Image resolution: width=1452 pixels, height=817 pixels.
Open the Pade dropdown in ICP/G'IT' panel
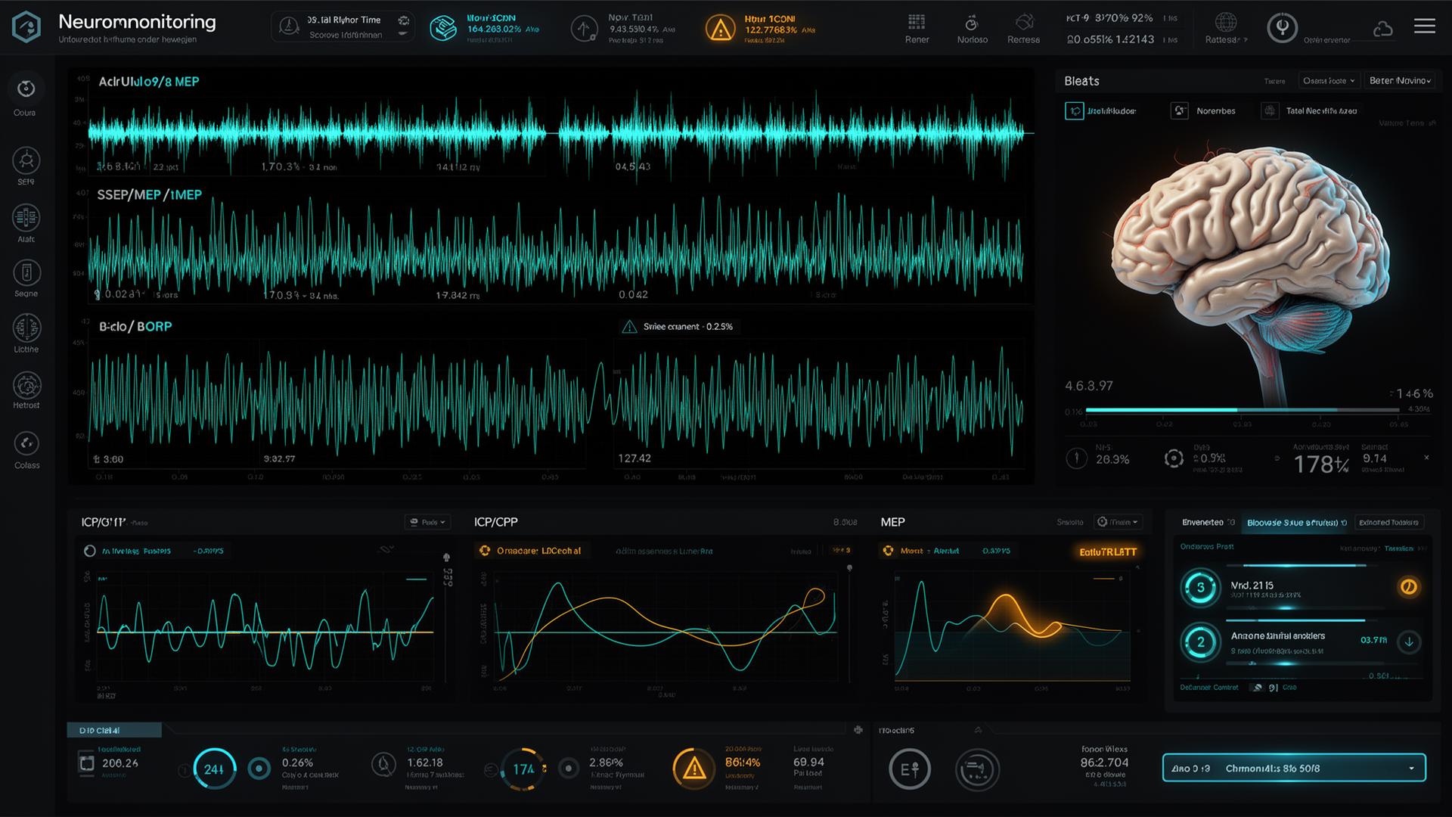coord(428,522)
